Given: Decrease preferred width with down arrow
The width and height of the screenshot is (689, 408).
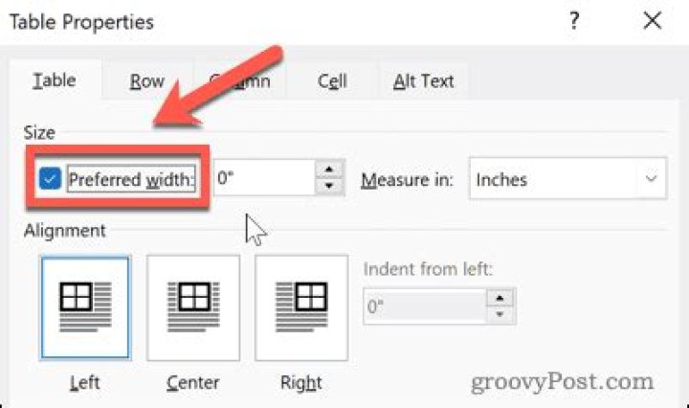Looking at the screenshot, I should pyautogui.click(x=329, y=188).
